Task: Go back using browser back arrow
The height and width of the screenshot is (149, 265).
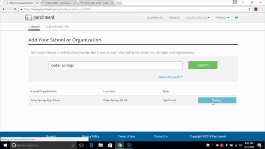Action: tap(4, 9)
